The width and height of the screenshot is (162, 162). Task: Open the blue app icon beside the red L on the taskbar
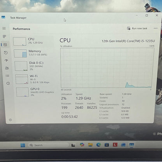(123, 144)
